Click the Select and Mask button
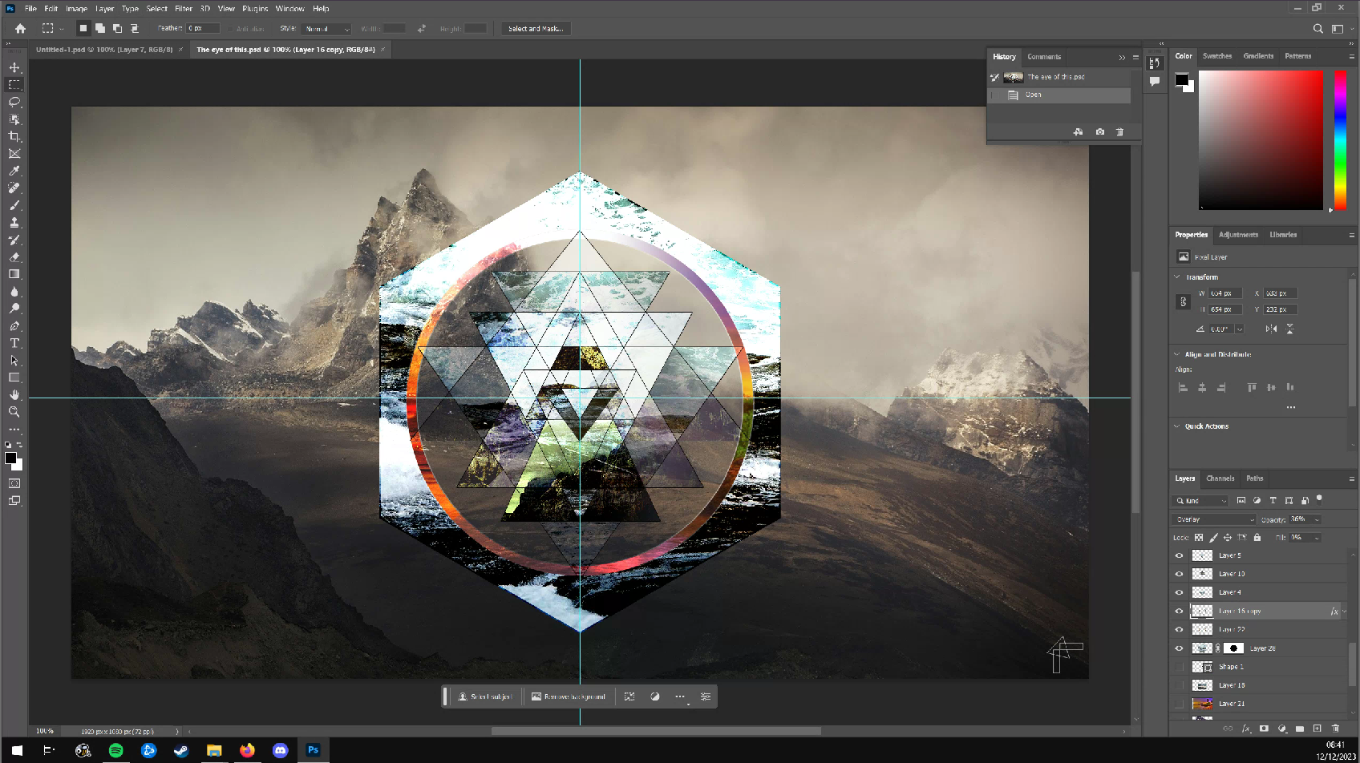This screenshot has height=763, width=1360. (x=536, y=29)
